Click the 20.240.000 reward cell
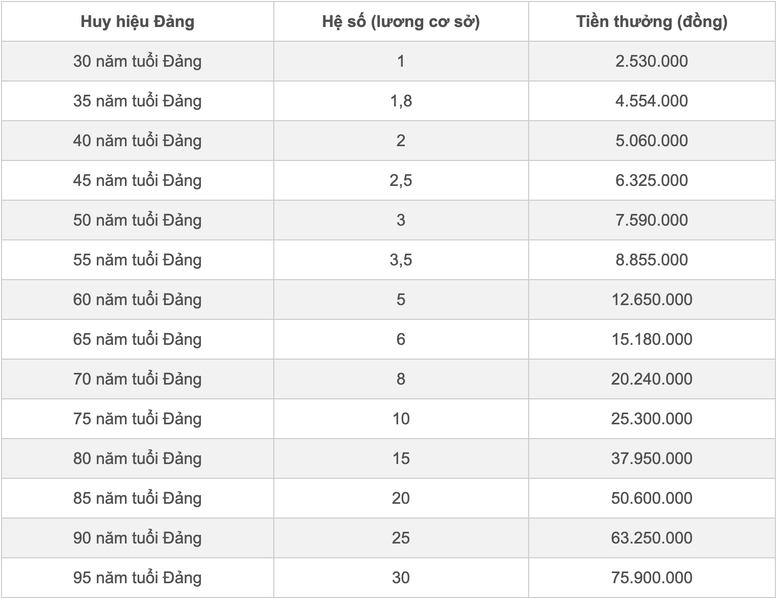This screenshot has width=779, height=598. pos(652,379)
